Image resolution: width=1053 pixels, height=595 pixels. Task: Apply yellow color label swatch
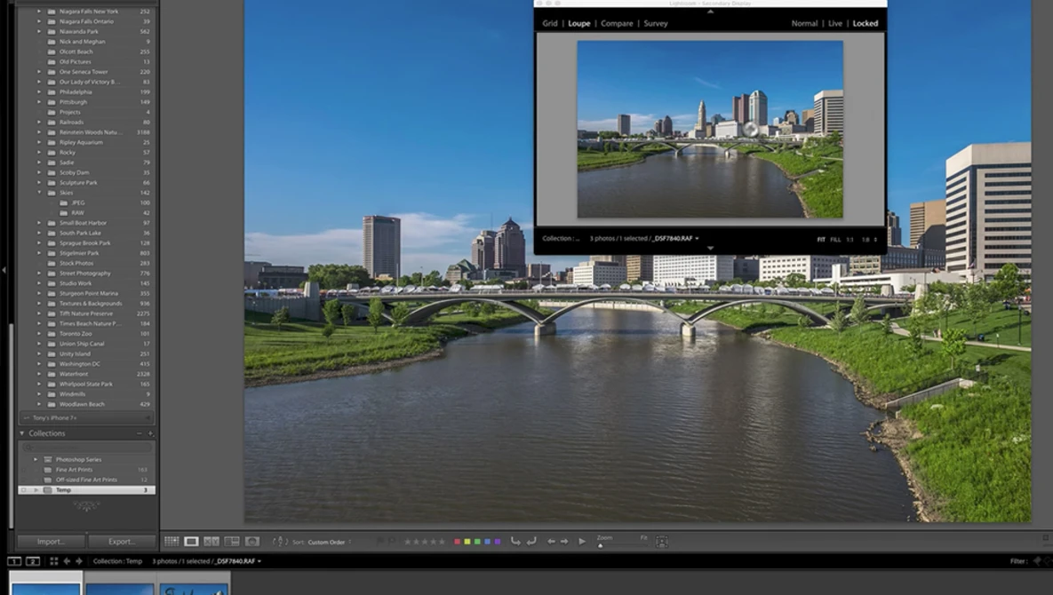(x=467, y=542)
